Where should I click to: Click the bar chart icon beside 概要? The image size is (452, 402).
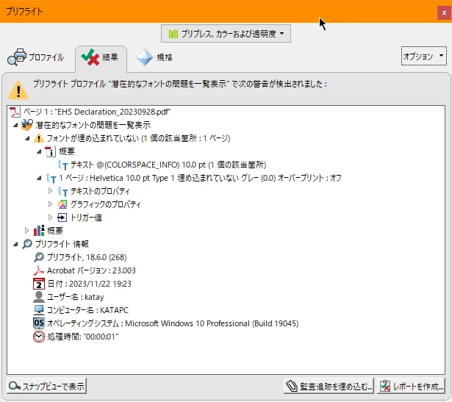tap(39, 231)
